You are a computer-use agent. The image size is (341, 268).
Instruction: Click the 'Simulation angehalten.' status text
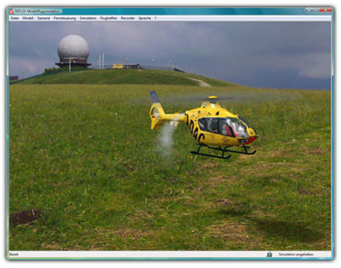point(296,254)
